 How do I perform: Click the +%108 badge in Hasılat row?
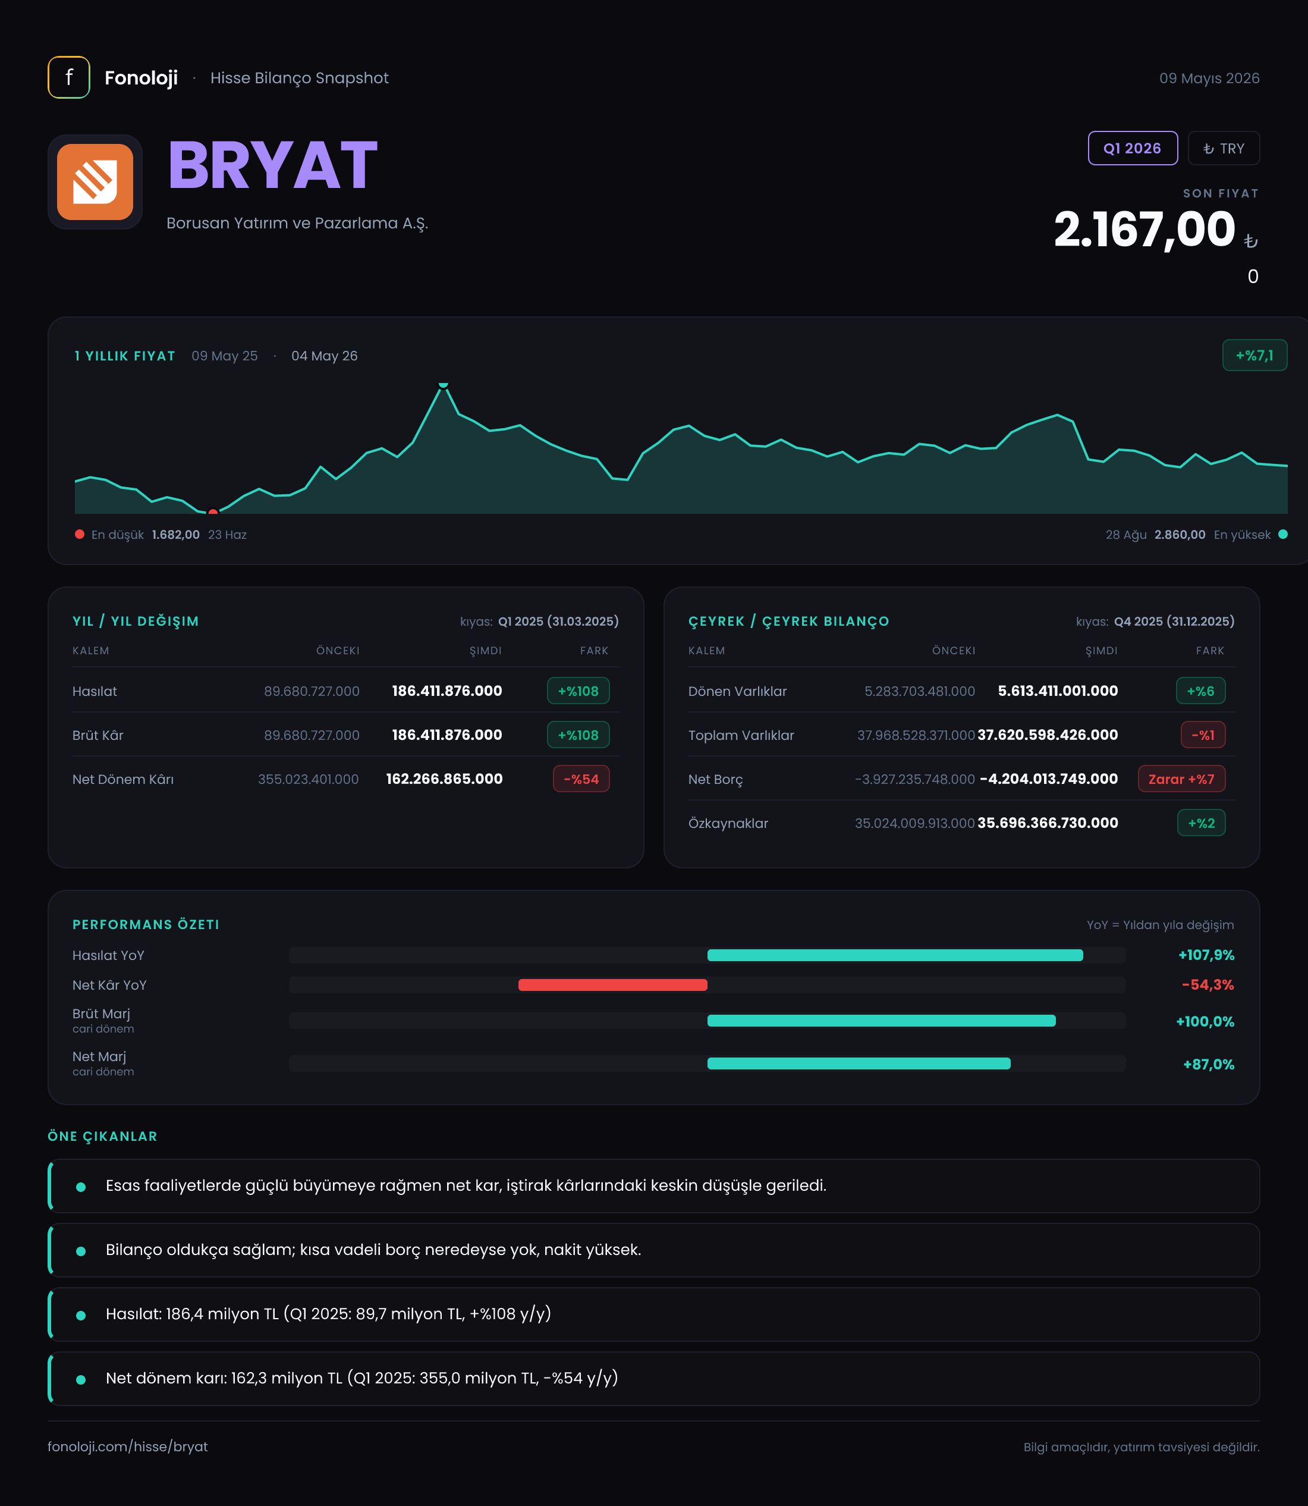pos(578,691)
